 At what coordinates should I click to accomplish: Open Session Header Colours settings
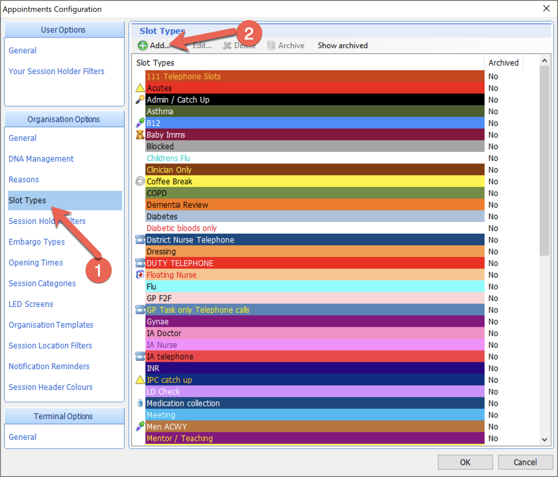pyautogui.click(x=51, y=387)
